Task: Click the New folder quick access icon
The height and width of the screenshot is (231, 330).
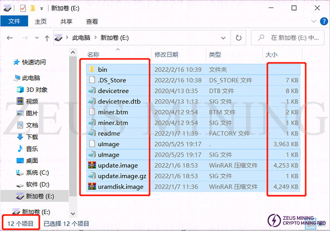Action: click(33, 8)
